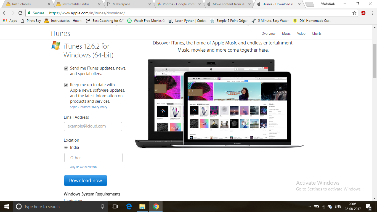Close the Instructable Editor tab

pyautogui.click(x=100, y=4)
